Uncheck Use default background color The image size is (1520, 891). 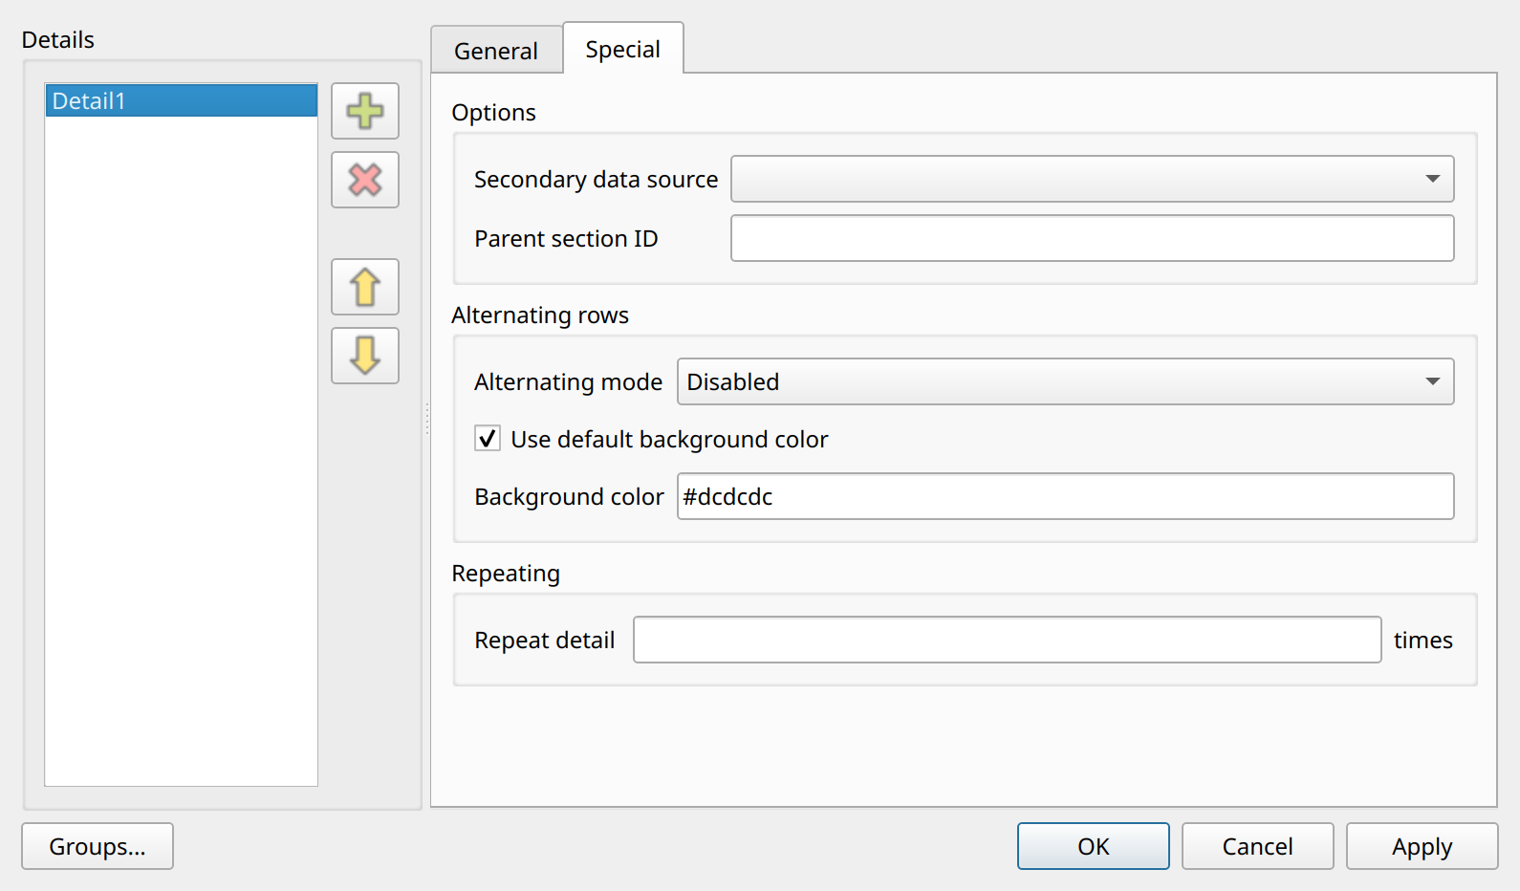tap(488, 439)
